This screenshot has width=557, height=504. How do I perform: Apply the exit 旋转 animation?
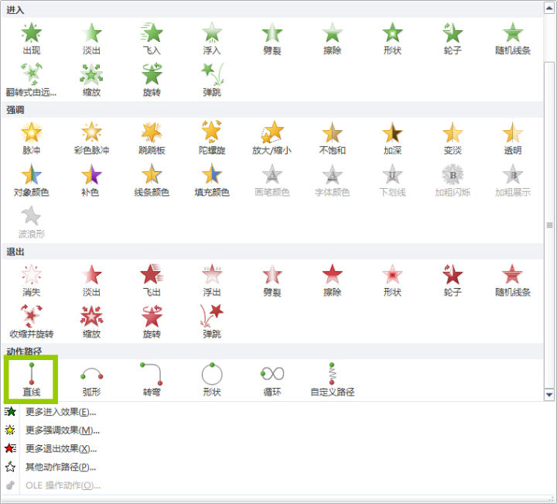tap(152, 322)
